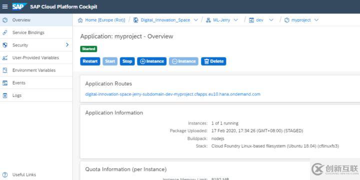The height and width of the screenshot is (180, 360).
Task: Expand the Security submenu chevron
Action: point(67,45)
